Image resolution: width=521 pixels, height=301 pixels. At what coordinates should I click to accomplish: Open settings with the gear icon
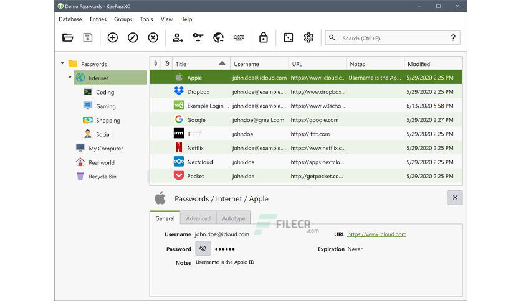tap(308, 37)
